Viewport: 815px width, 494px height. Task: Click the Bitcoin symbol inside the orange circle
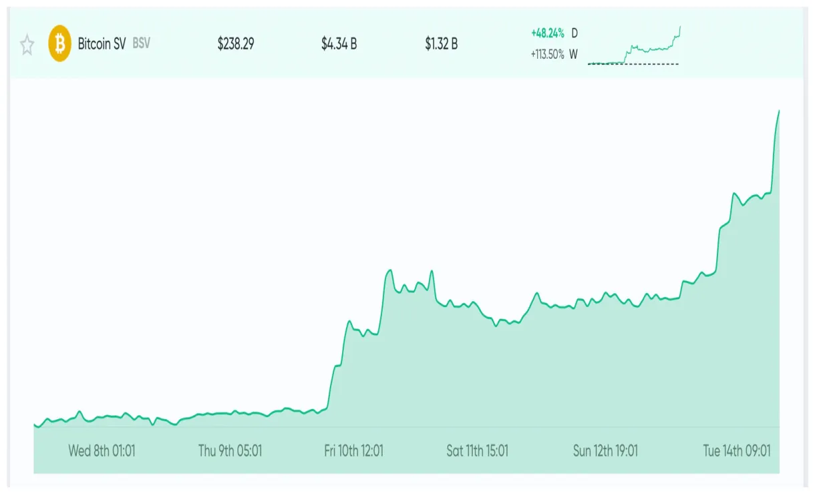pyautogui.click(x=61, y=44)
